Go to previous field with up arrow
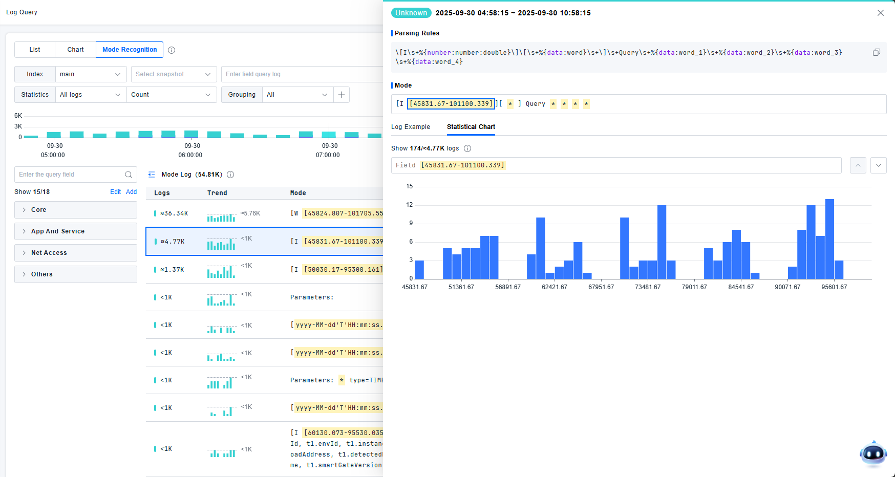Image resolution: width=895 pixels, height=477 pixels. [x=858, y=165]
